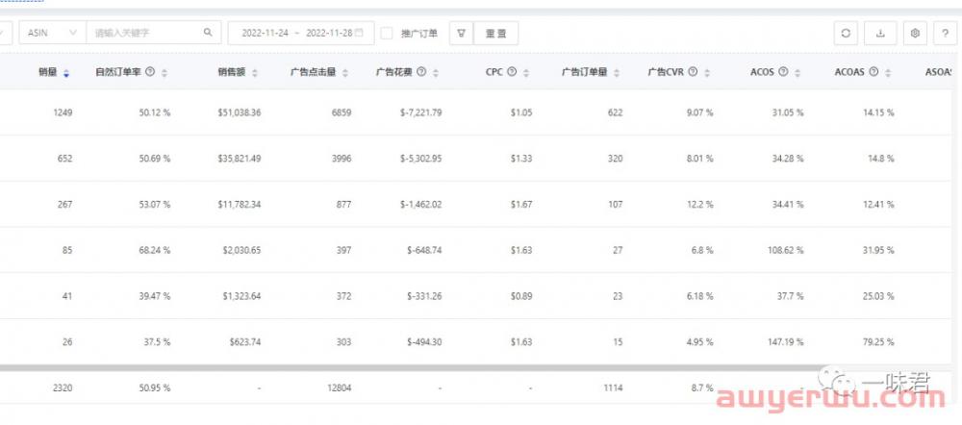962x425 pixels.
Task: Open the settings gear icon
Action: point(915,33)
